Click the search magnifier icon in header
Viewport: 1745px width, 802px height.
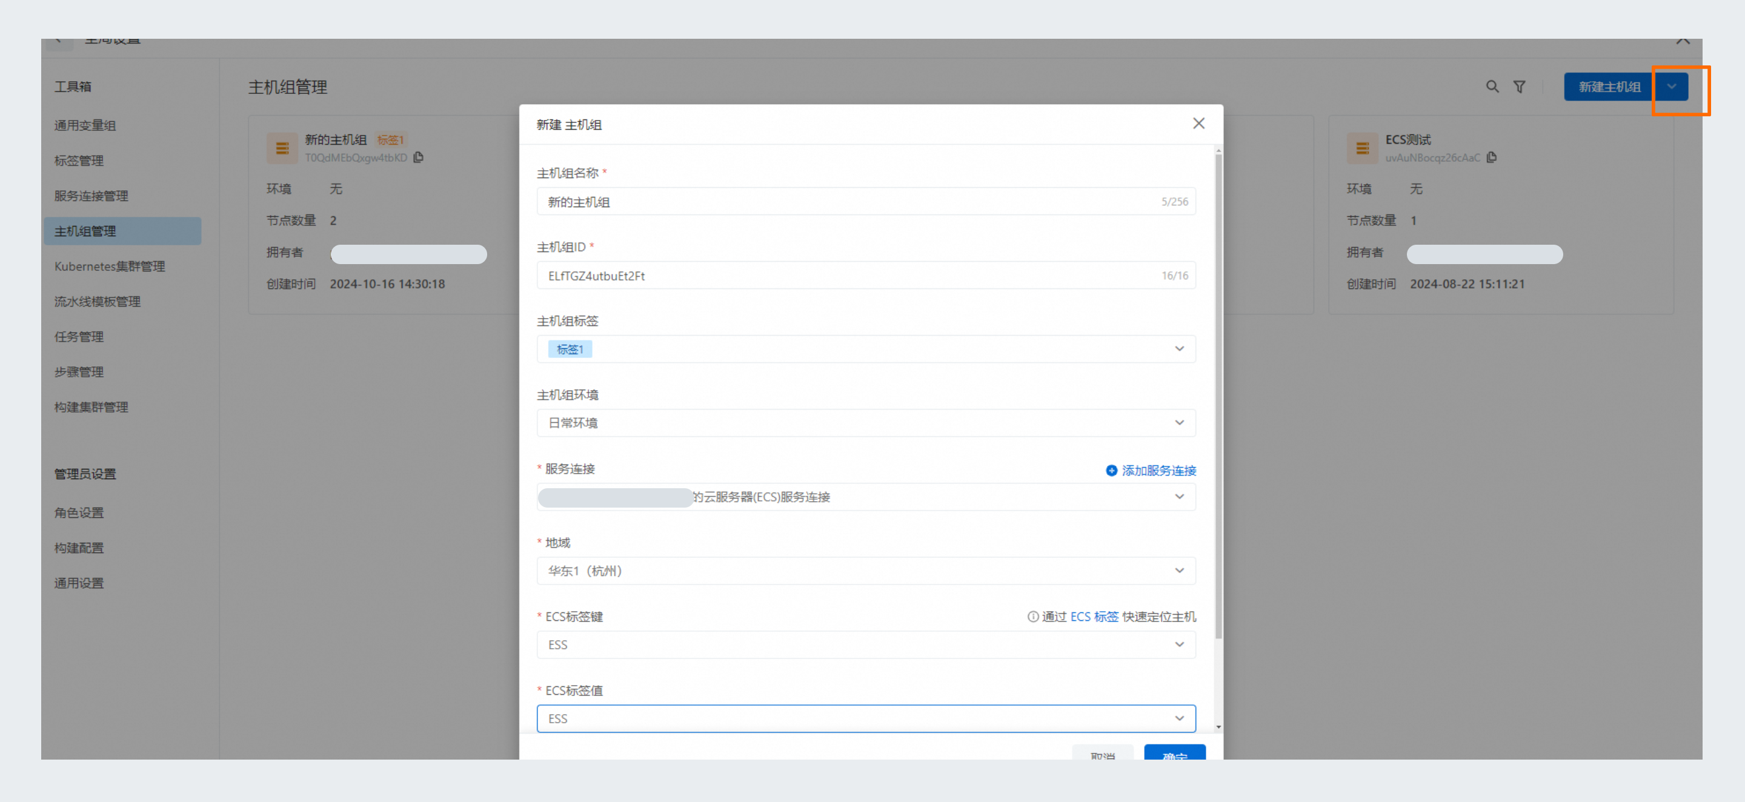coord(1492,87)
